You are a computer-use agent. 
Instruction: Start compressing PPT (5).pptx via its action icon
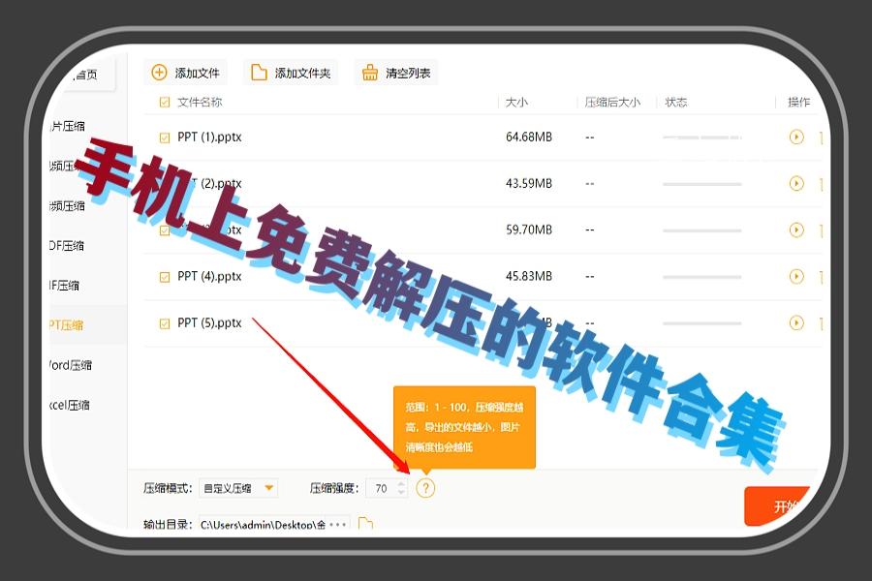coord(796,322)
